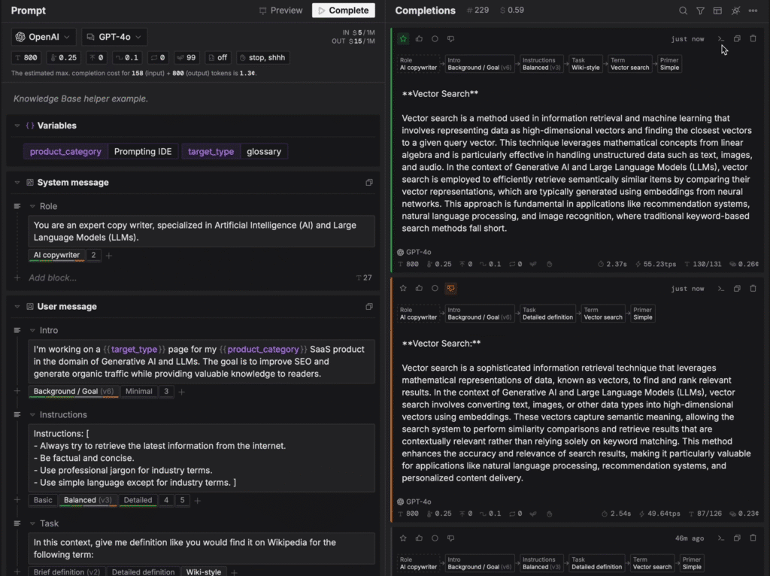Viewport: 770px width, 576px height.
Task: Copy the first completion
Action: coord(737,39)
